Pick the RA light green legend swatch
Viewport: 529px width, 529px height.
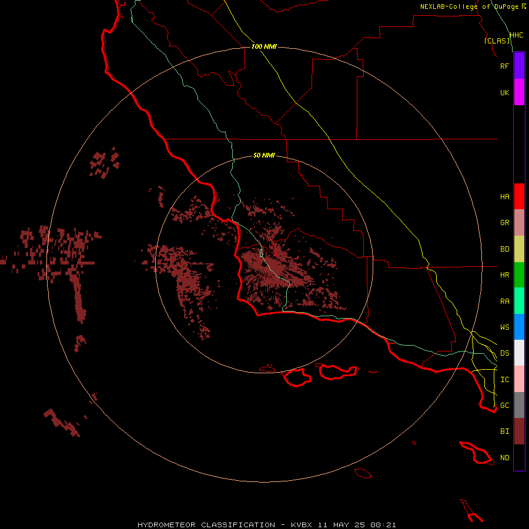(x=519, y=301)
